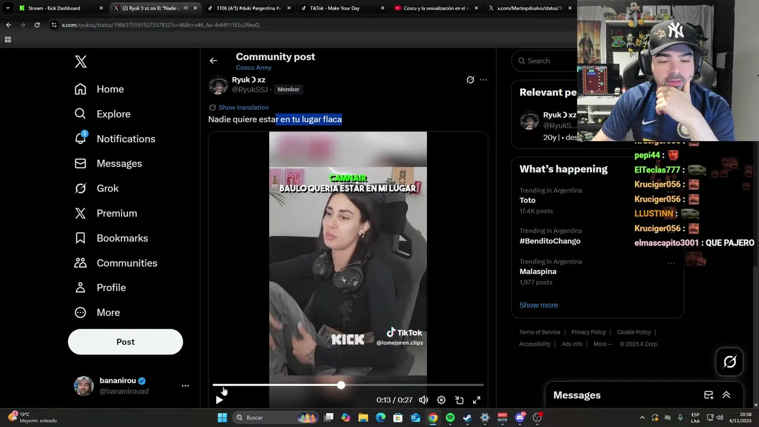Open Profile in the sidebar
759x427 pixels.
pos(100,288)
